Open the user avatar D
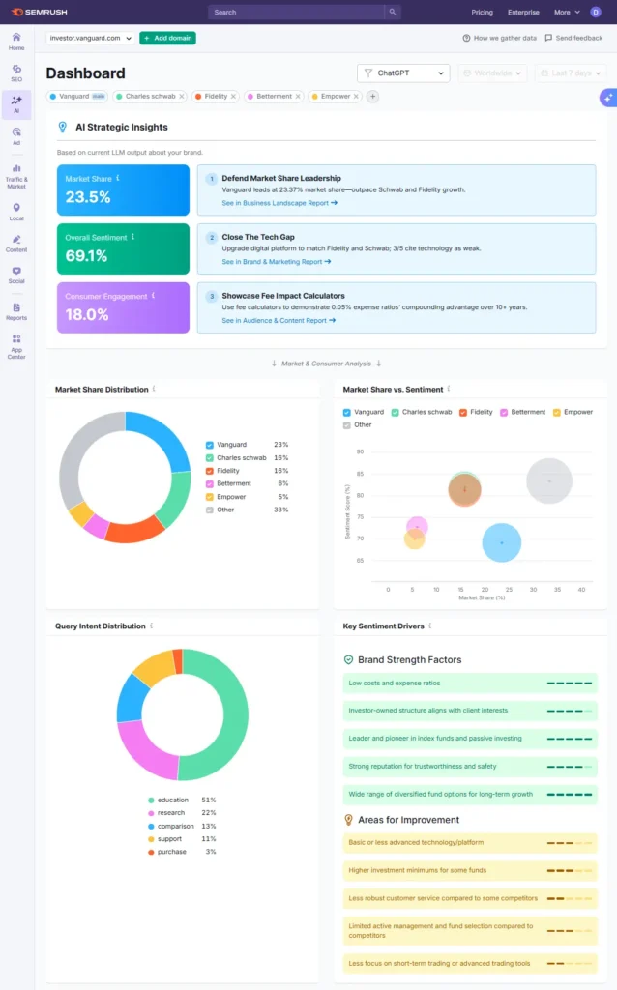 click(x=596, y=12)
